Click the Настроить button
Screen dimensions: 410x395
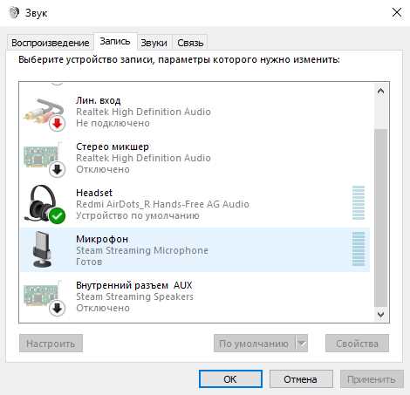(51, 344)
